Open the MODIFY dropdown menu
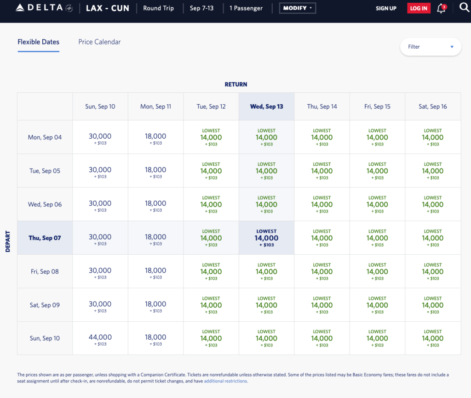 [297, 8]
